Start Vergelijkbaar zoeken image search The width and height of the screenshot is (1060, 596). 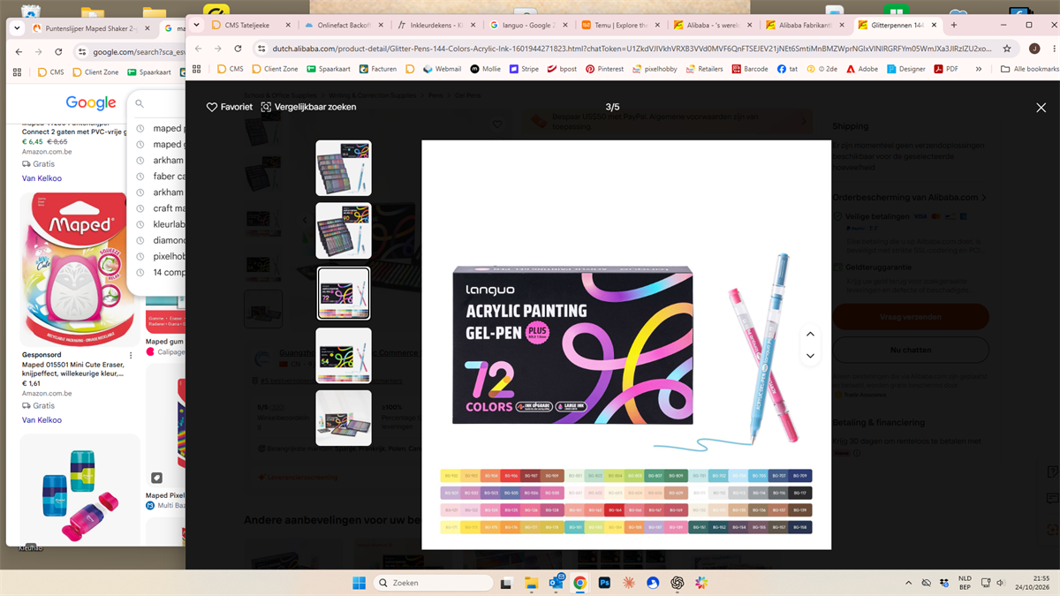point(308,107)
